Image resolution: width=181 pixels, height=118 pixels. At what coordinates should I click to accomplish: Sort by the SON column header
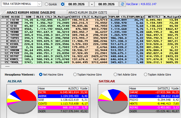28,17
